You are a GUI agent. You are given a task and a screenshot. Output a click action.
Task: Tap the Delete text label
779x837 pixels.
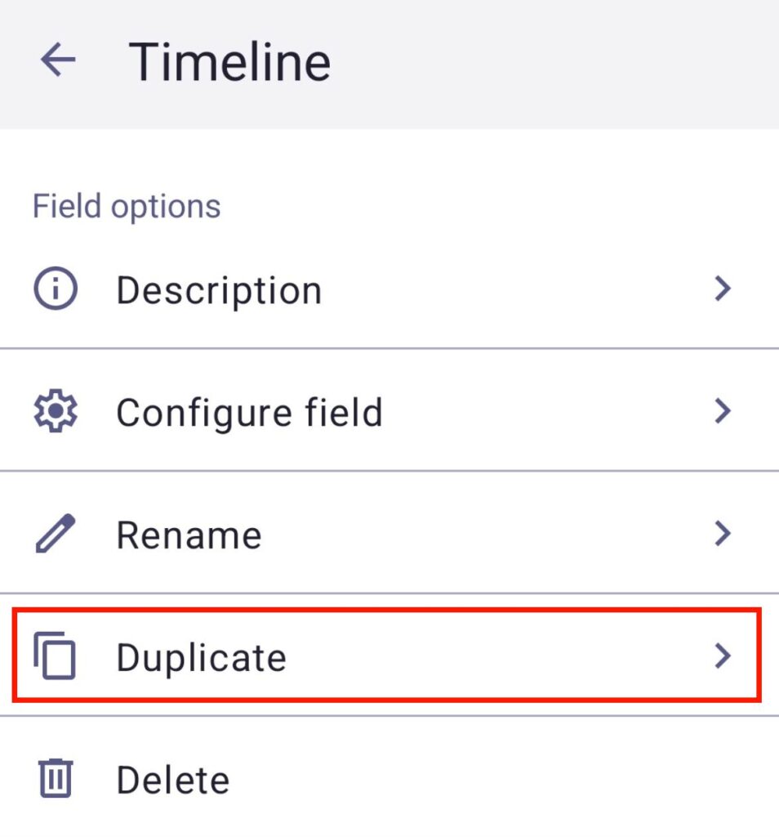pyautogui.click(x=172, y=780)
